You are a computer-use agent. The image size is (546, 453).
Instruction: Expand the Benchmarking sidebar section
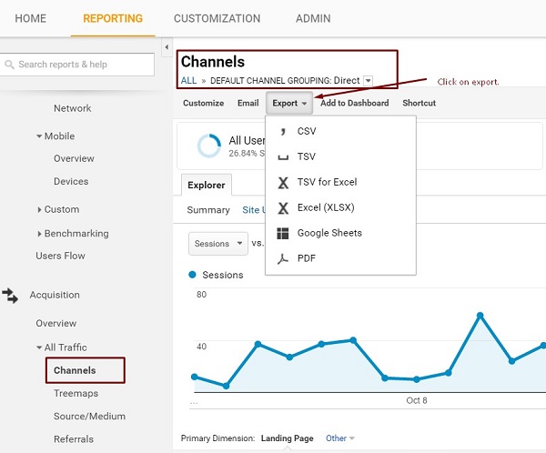pyautogui.click(x=39, y=234)
